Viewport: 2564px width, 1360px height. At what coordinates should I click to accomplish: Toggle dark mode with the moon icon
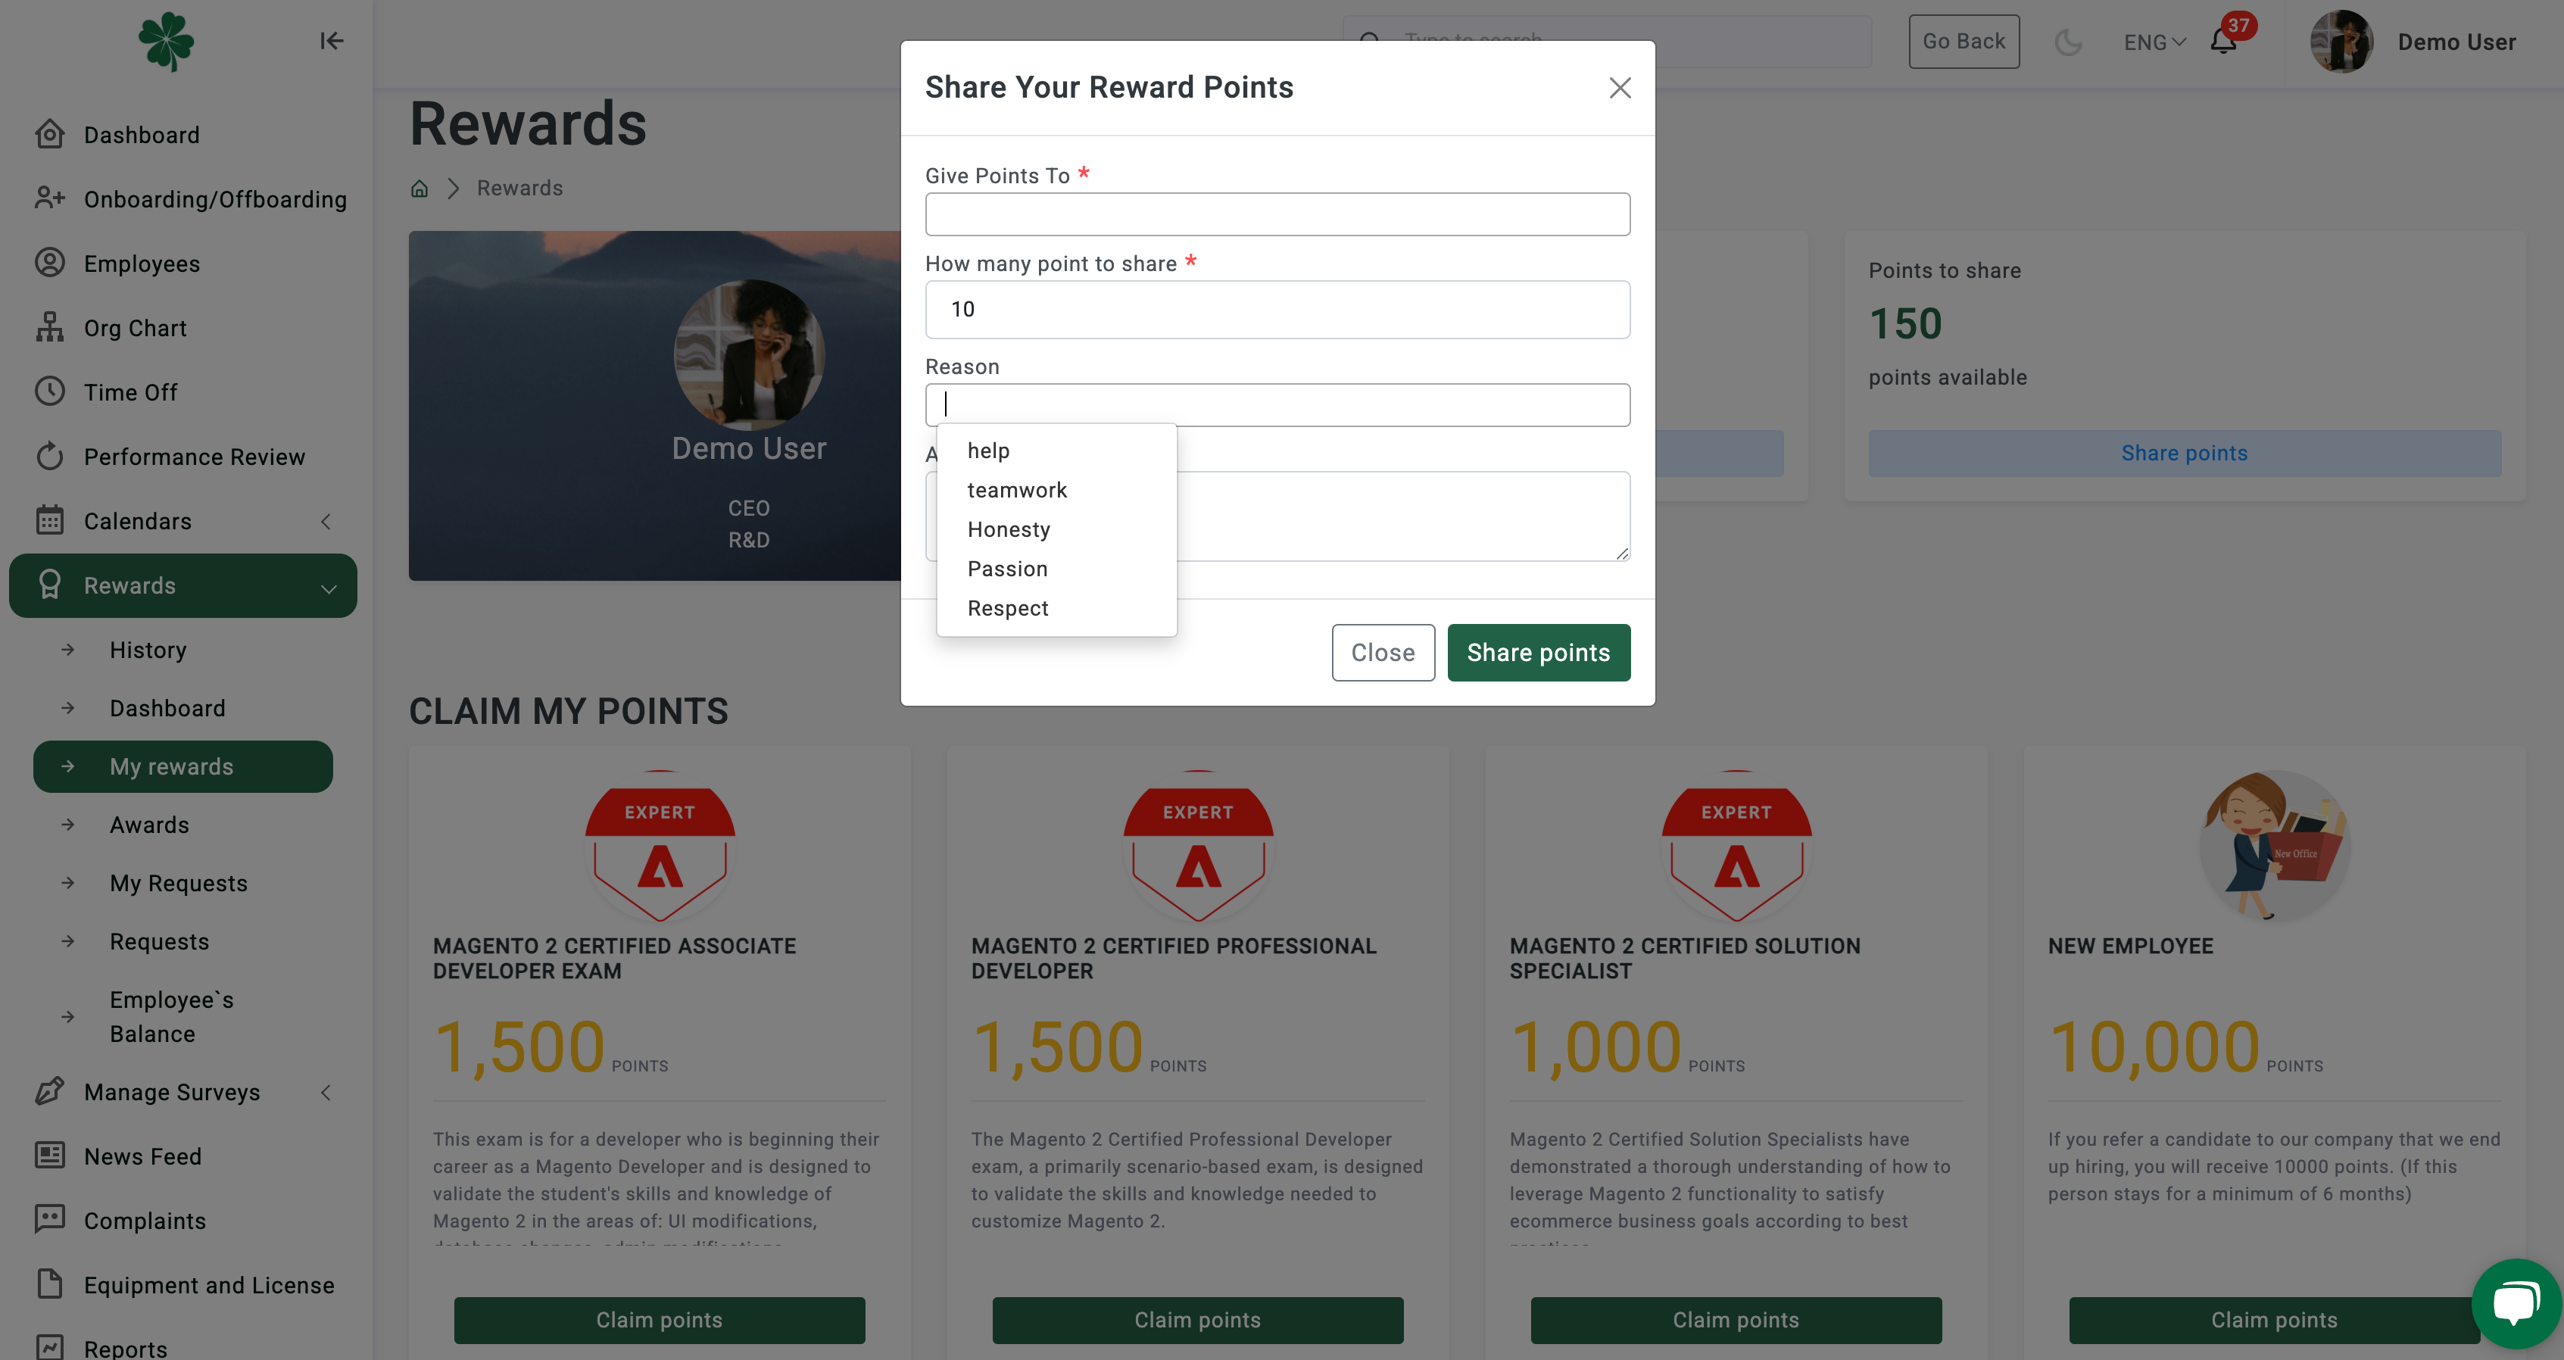pyautogui.click(x=2068, y=42)
